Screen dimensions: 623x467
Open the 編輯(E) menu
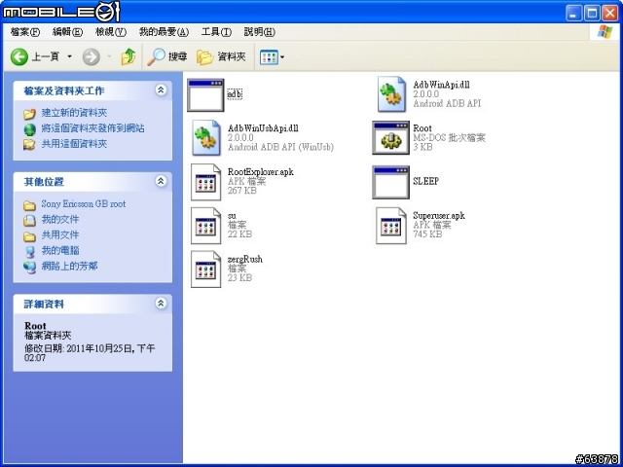tap(67, 32)
